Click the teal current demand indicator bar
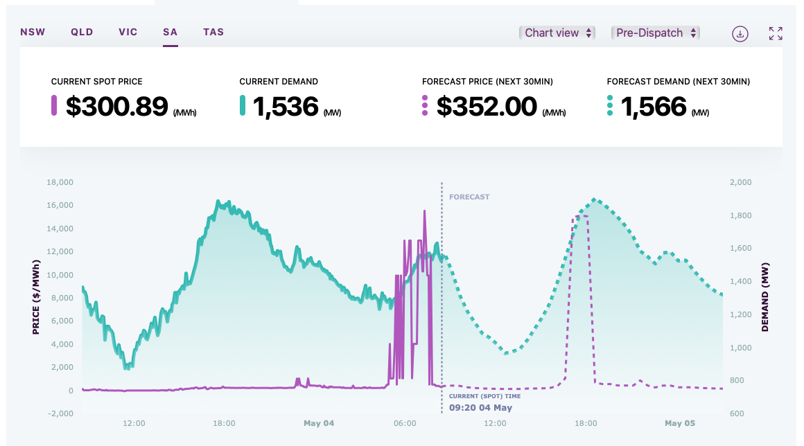 243,106
